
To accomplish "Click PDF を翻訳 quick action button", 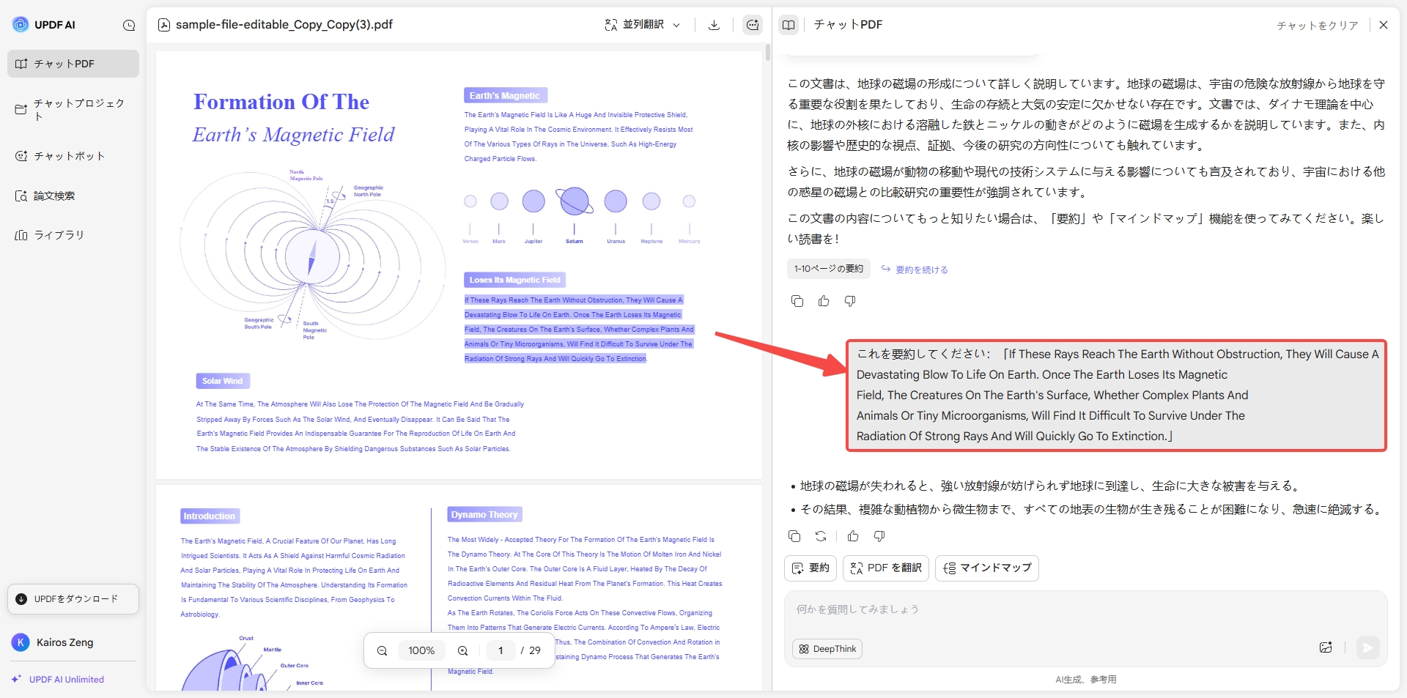I will coord(886,568).
